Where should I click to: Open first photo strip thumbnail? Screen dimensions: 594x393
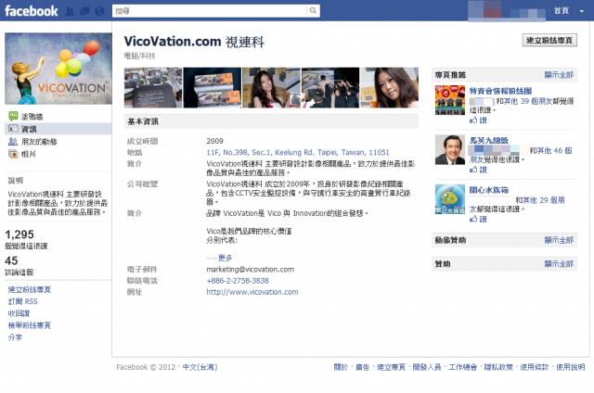153,88
